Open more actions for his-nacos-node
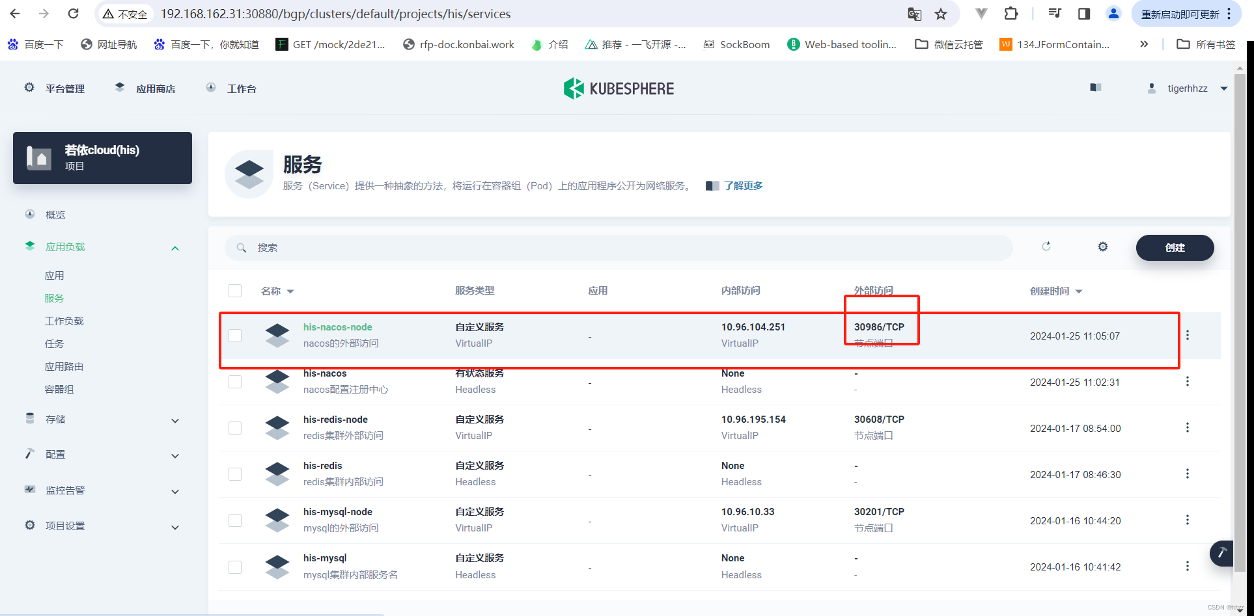 click(1188, 335)
